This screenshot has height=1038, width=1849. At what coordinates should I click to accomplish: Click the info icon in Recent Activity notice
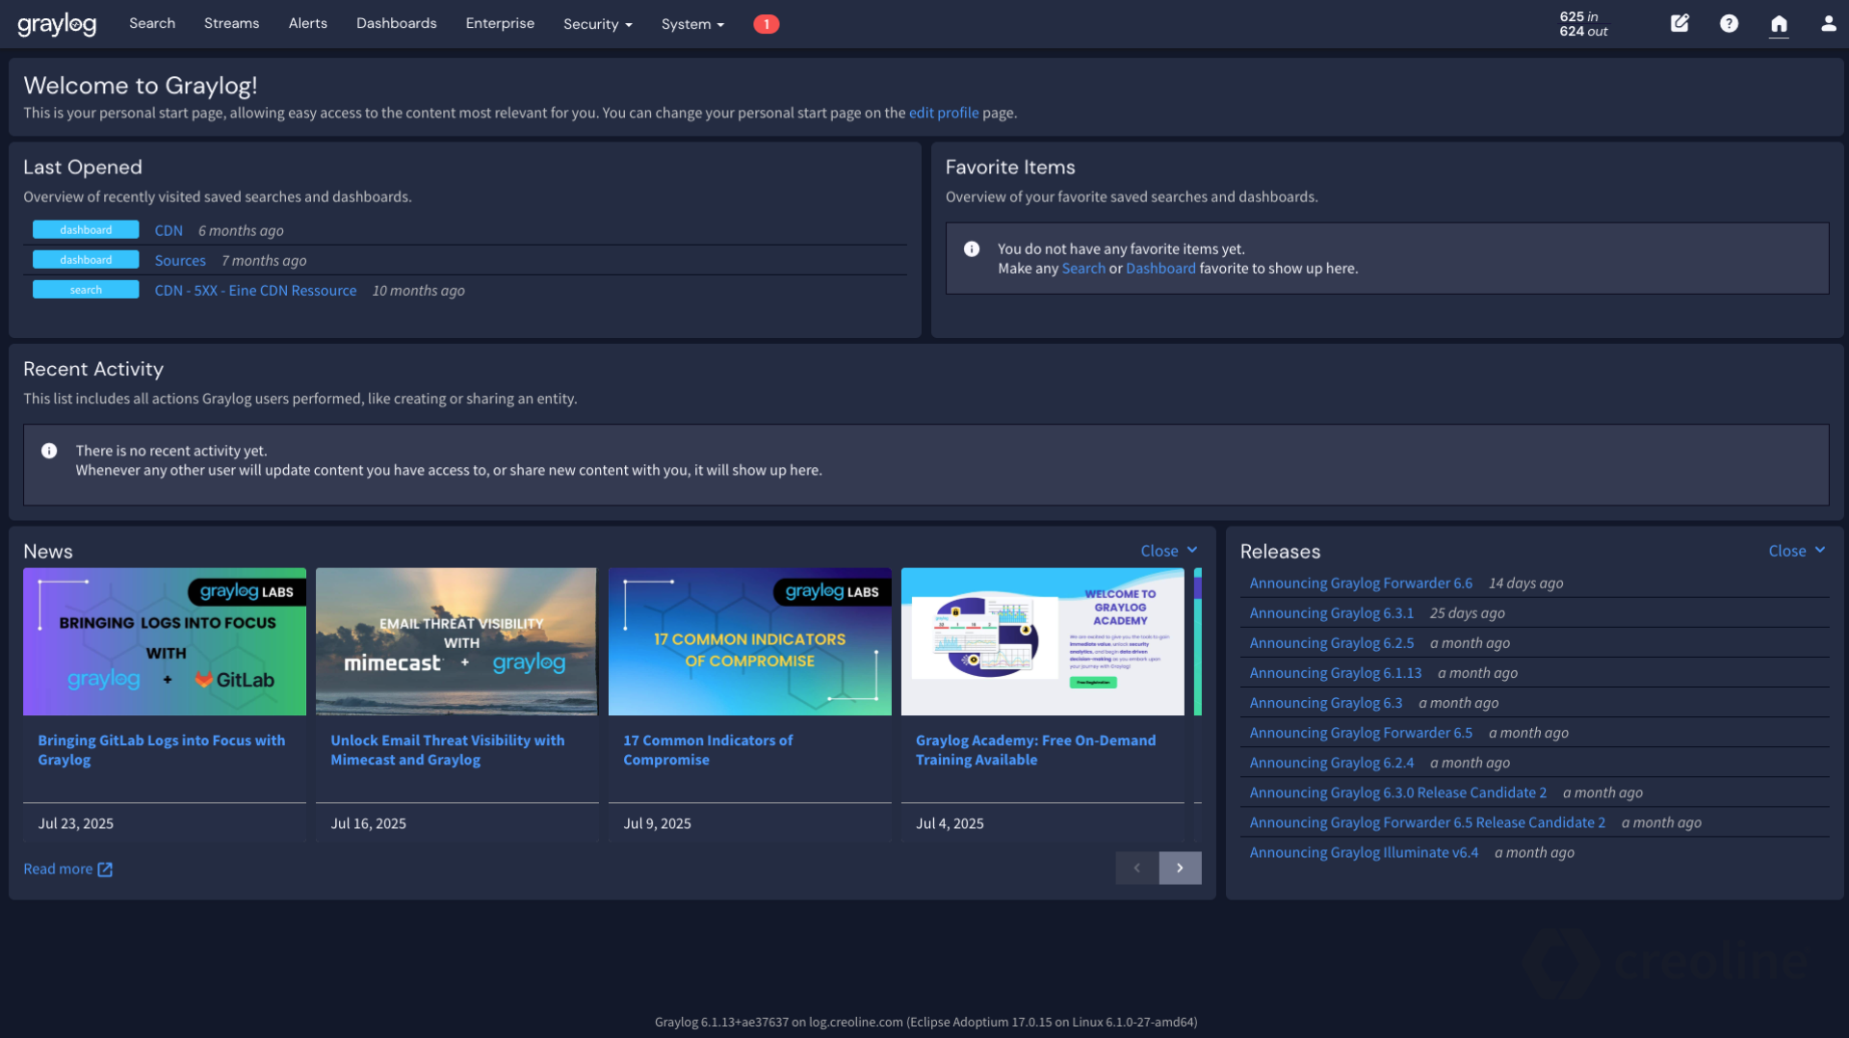49,451
